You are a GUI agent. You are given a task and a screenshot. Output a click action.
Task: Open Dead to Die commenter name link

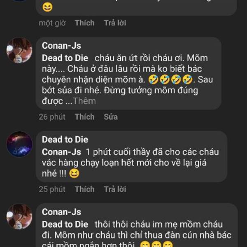65,140
